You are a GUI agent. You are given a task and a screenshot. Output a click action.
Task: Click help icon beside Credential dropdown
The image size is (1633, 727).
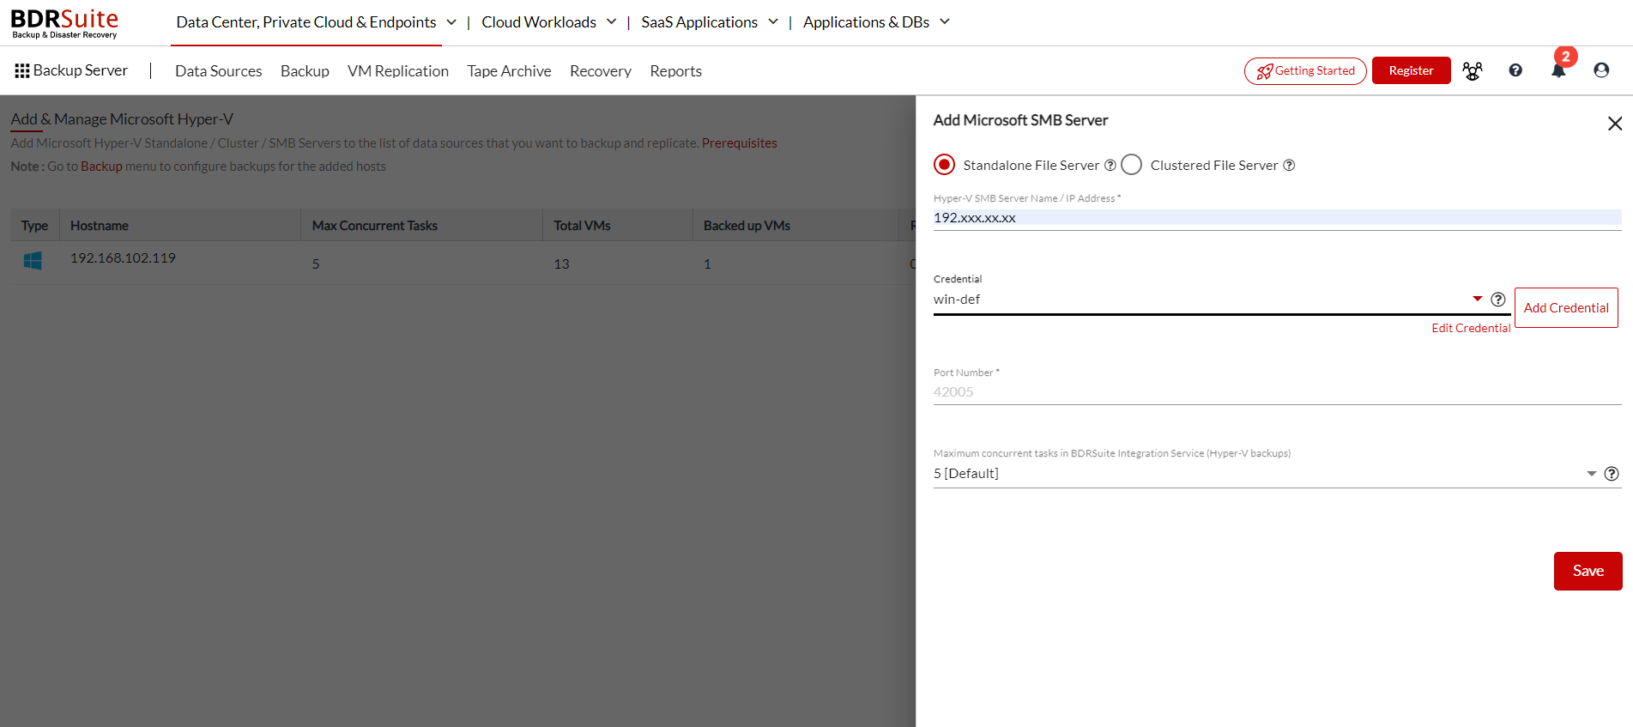click(x=1498, y=299)
